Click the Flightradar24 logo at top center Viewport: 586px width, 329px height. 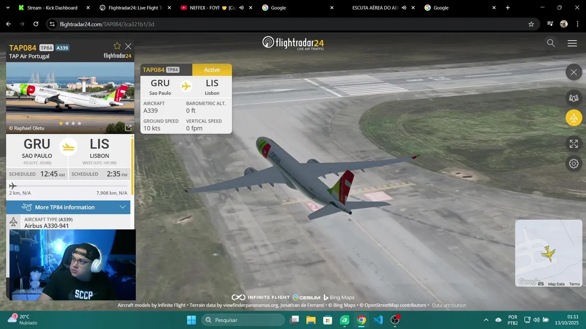(x=293, y=43)
